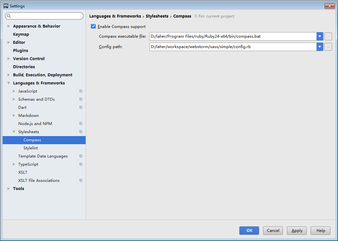338x241 pixels.
Task: Click the project-level icon beside XSLT File Associations
Action: [x=81, y=180]
